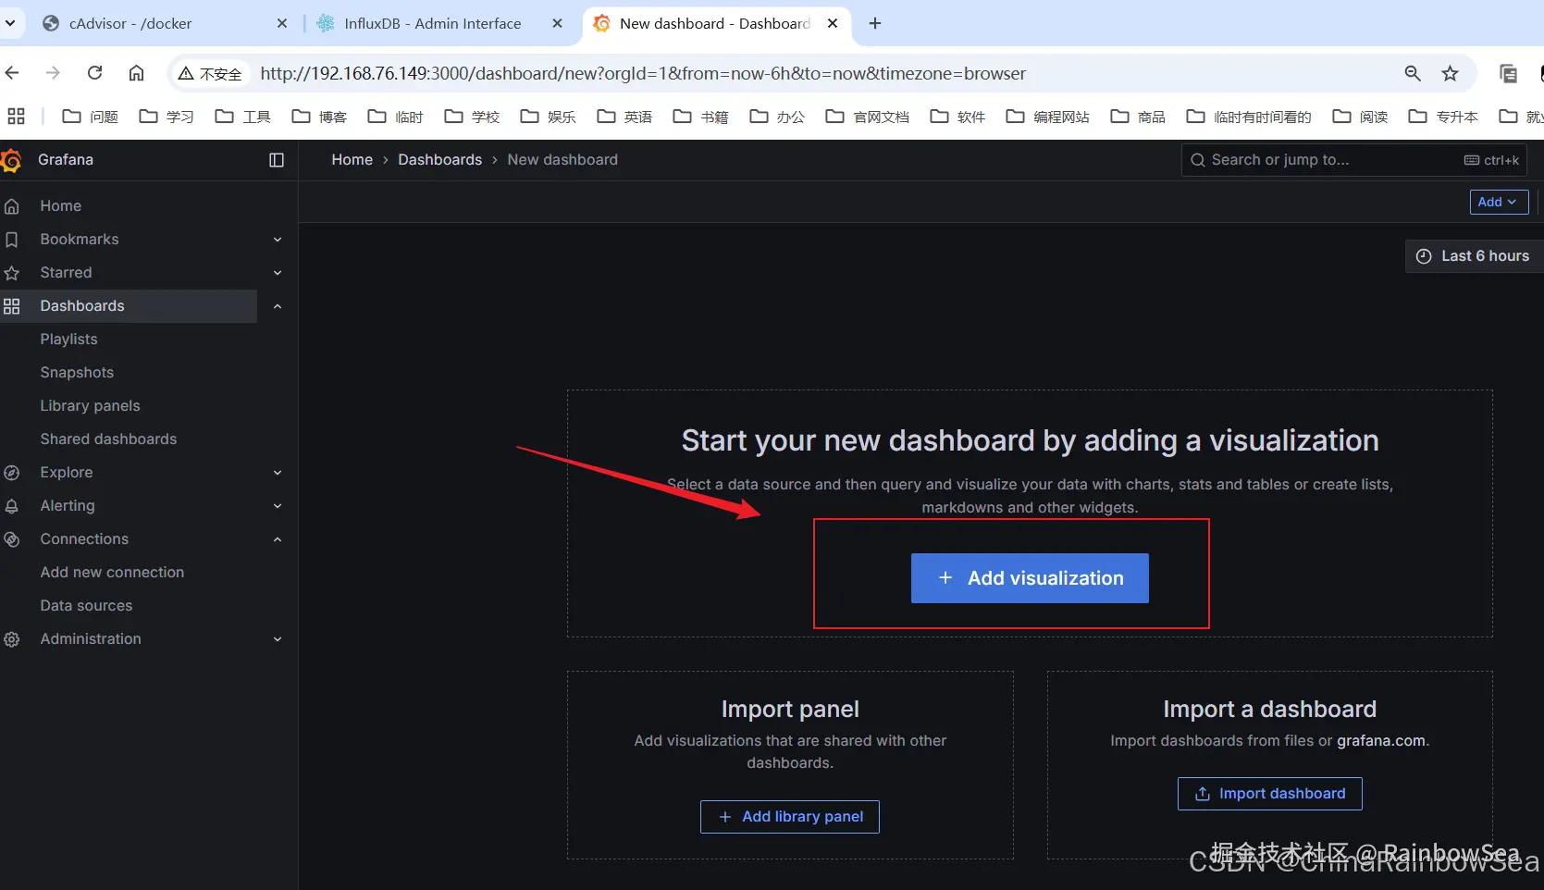Open the Last 6 hours time picker
The height and width of the screenshot is (890, 1544).
coord(1475,256)
